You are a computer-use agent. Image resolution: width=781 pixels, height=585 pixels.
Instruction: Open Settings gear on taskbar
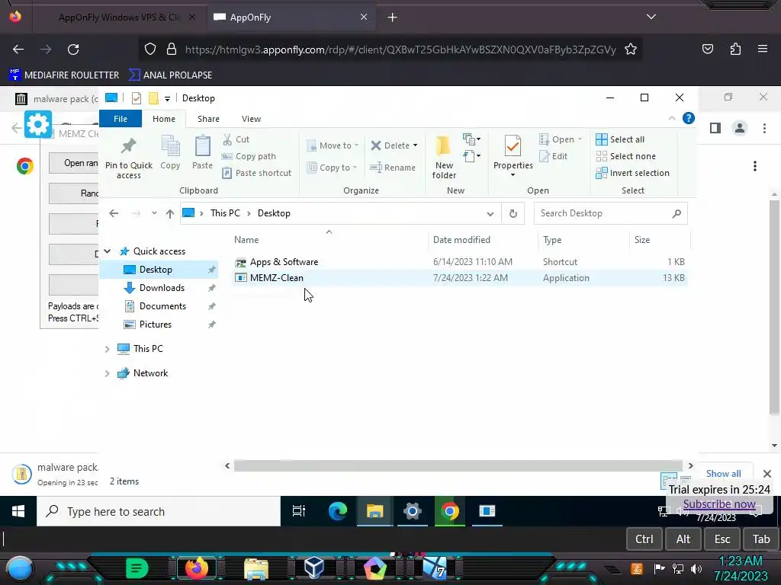(x=413, y=511)
